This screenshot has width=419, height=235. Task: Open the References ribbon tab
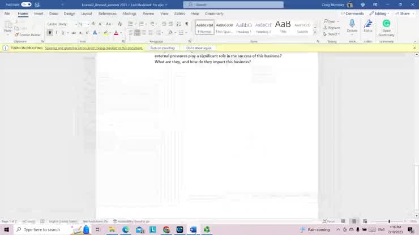pos(107,14)
